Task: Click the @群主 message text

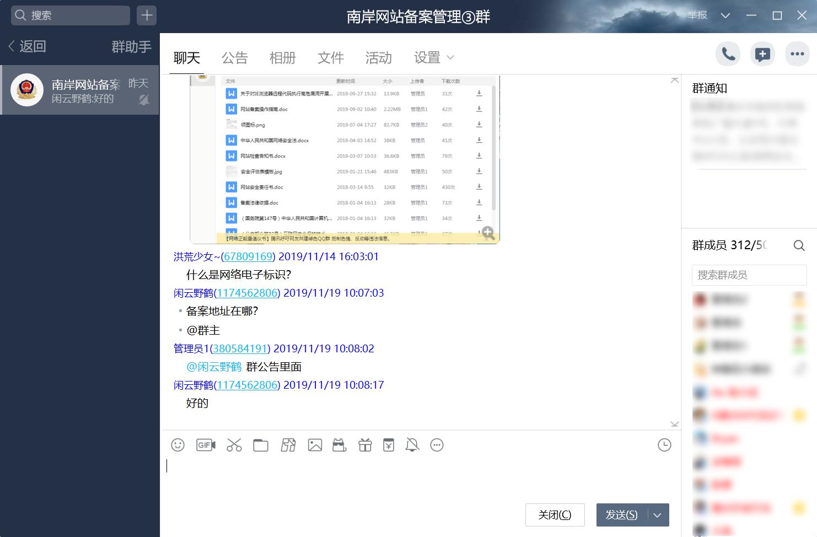Action: (203, 330)
